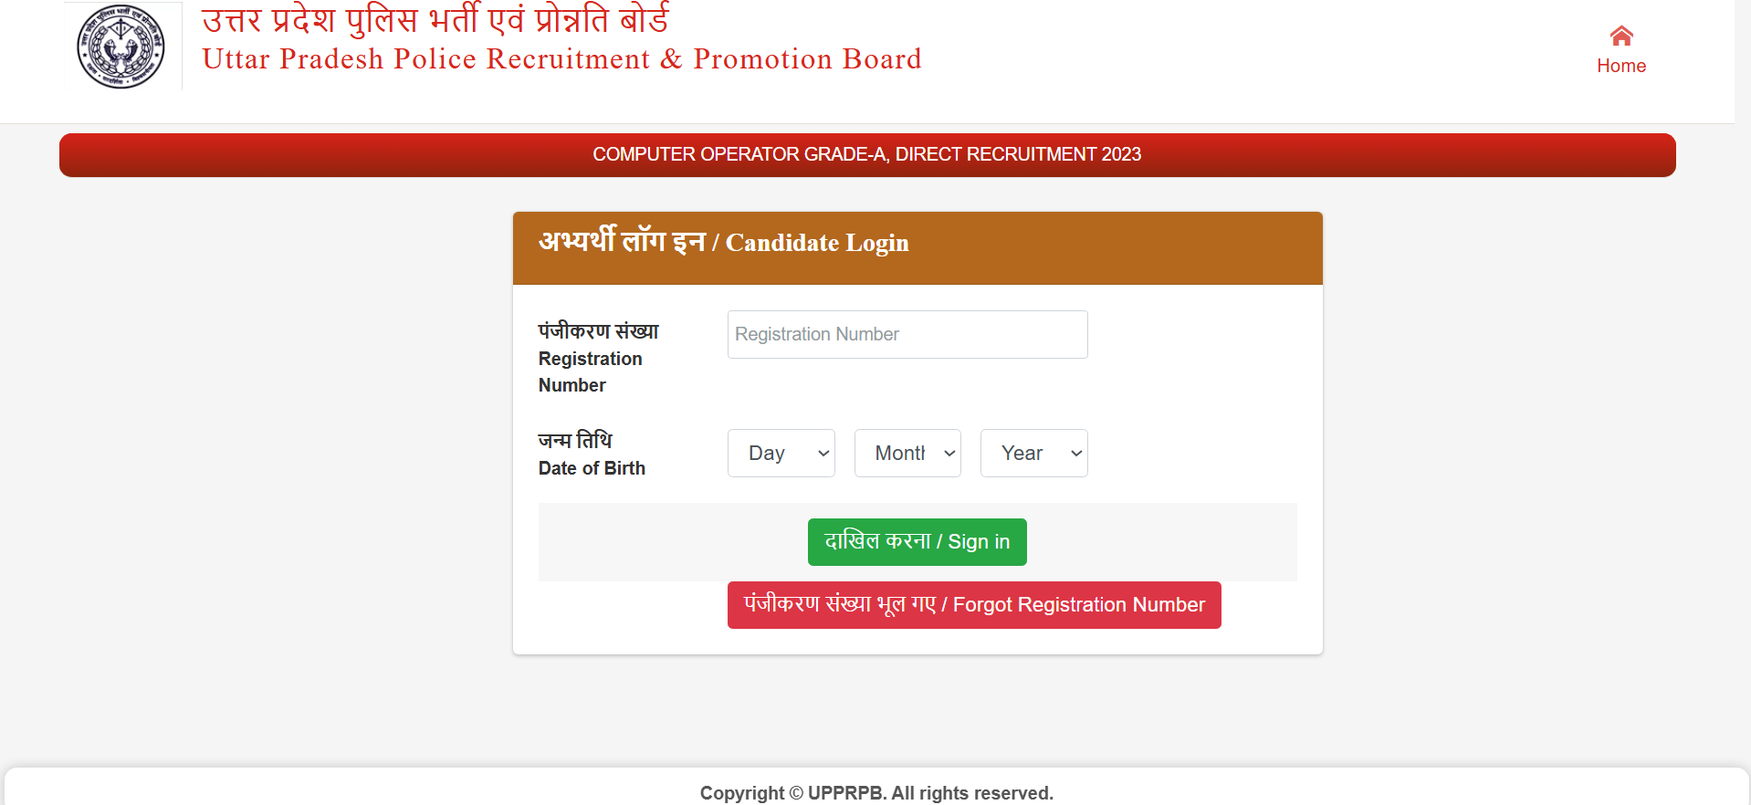
Task: Click the UP Police emblem logo
Action: coord(121,47)
